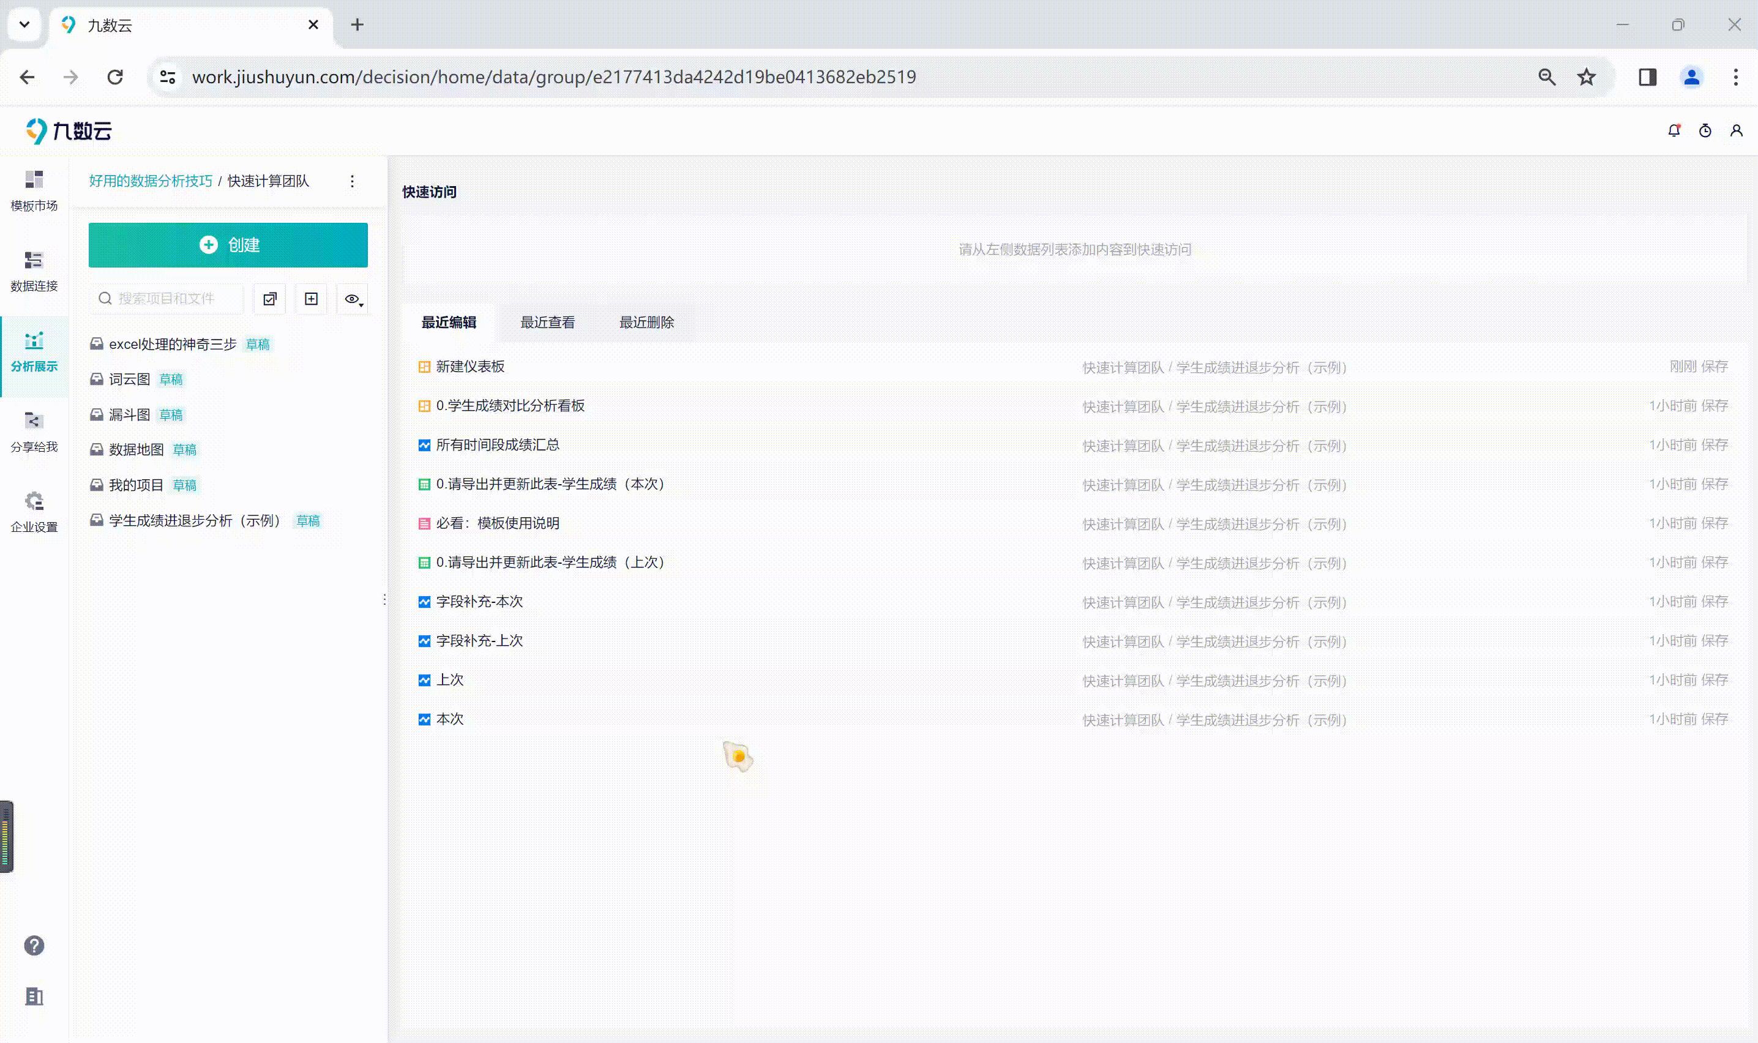
Task: Click the new folder plus icon
Action: 312,299
